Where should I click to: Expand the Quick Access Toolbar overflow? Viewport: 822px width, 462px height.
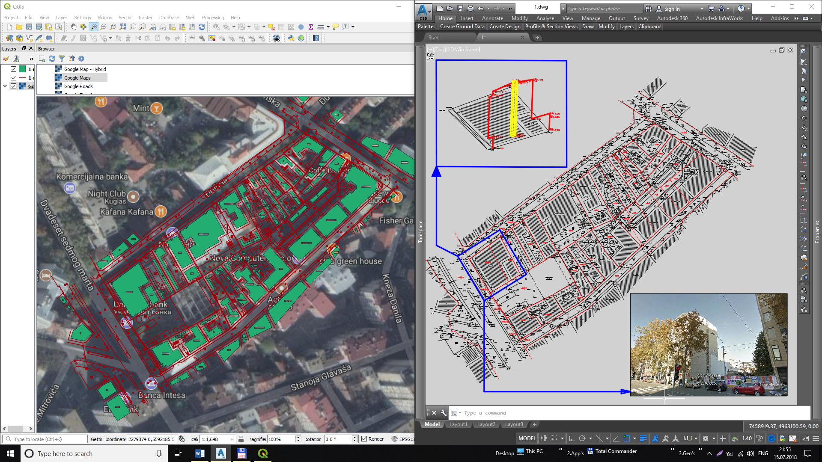[x=510, y=8]
